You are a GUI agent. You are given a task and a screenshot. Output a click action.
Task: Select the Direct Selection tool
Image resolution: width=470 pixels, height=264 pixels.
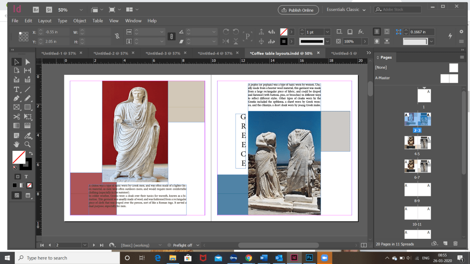click(x=27, y=62)
